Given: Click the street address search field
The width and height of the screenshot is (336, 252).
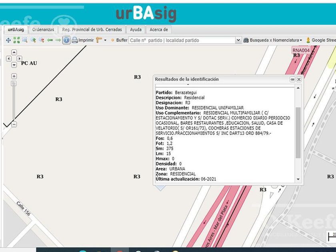Looking at the screenshot, I should 182,40.
